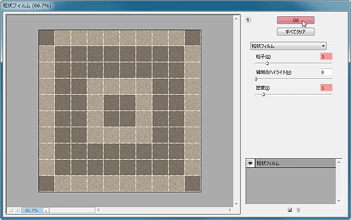This screenshot has width=351, height=220.
Task: Click effect layer list scroll down arrow
Action: click(x=339, y=201)
